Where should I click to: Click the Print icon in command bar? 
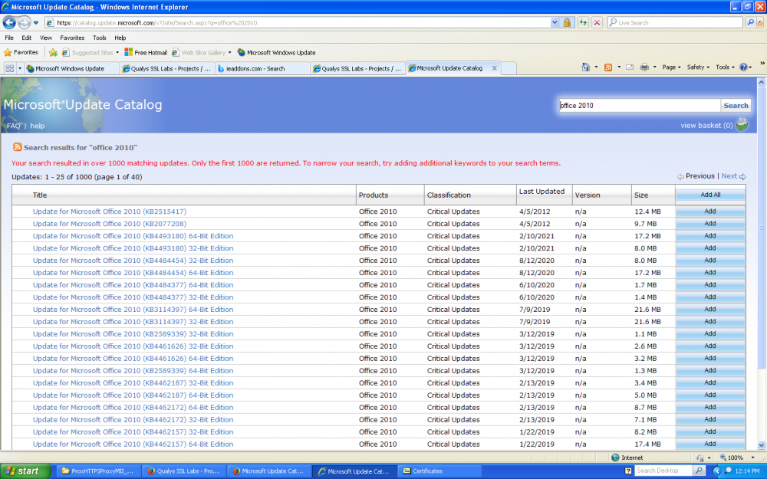(644, 67)
